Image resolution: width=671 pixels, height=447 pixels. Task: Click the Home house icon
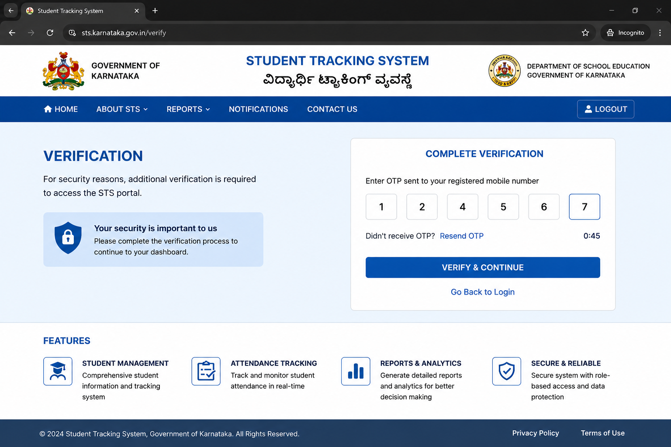(48, 109)
